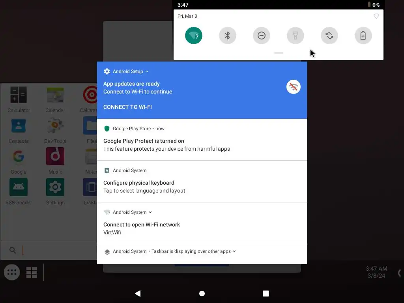Click the status bar signal diamond icon
This screenshot has height=303, width=404.
376,16
